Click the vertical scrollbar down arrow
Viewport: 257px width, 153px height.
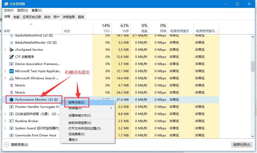[x=253, y=136]
